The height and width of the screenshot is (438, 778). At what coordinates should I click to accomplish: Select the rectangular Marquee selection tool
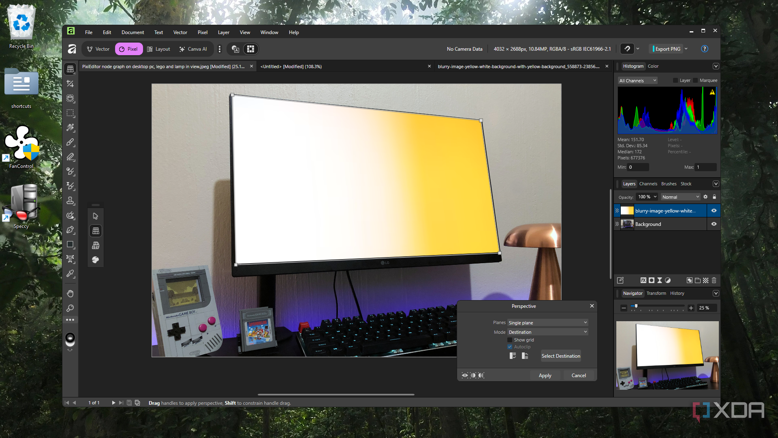(70, 113)
